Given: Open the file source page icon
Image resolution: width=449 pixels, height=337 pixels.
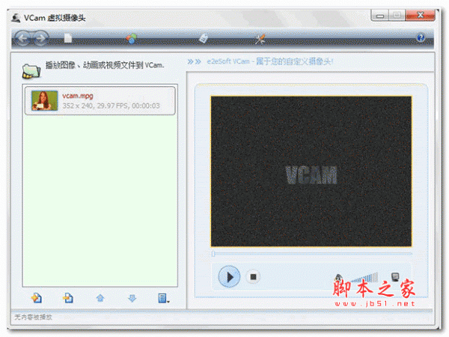Looking at the screenshot, I should point(68,38).
